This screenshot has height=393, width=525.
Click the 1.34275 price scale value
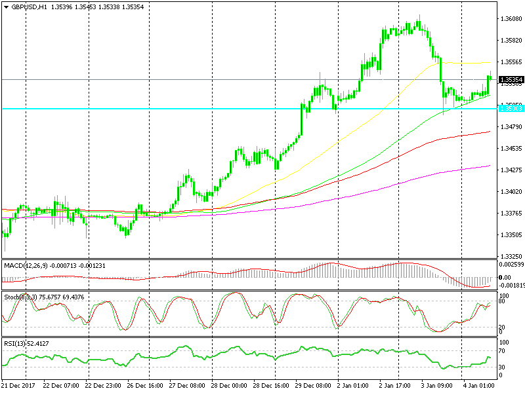point(511,170)
